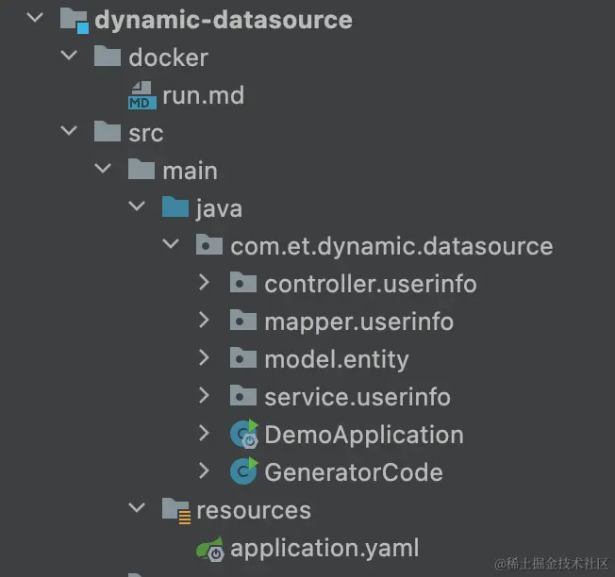Expand the mapper.userinfo package arrow
615x577 pixels.
(205, 321)
